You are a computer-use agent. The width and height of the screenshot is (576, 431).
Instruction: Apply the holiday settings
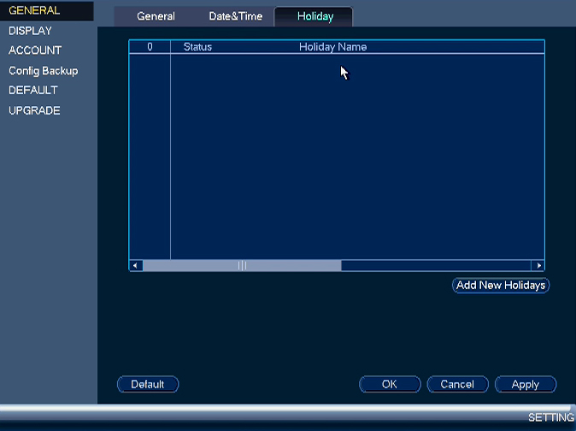pos(526,384)
